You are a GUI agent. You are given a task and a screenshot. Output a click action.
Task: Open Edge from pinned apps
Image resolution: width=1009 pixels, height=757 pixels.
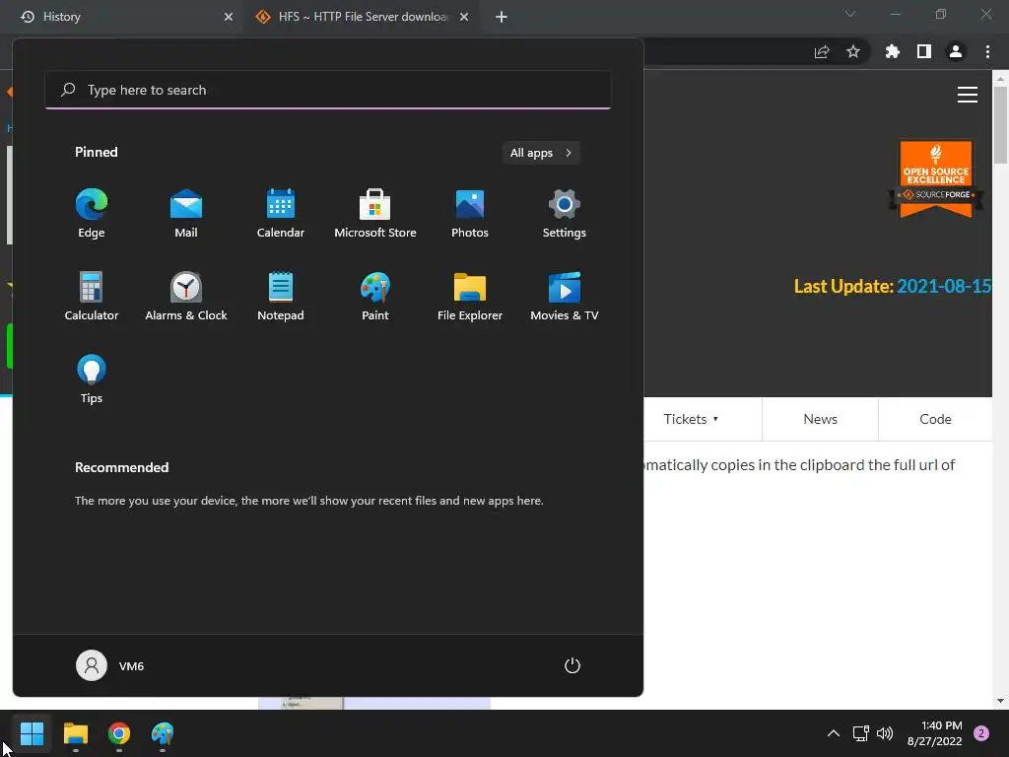[92, 214]
